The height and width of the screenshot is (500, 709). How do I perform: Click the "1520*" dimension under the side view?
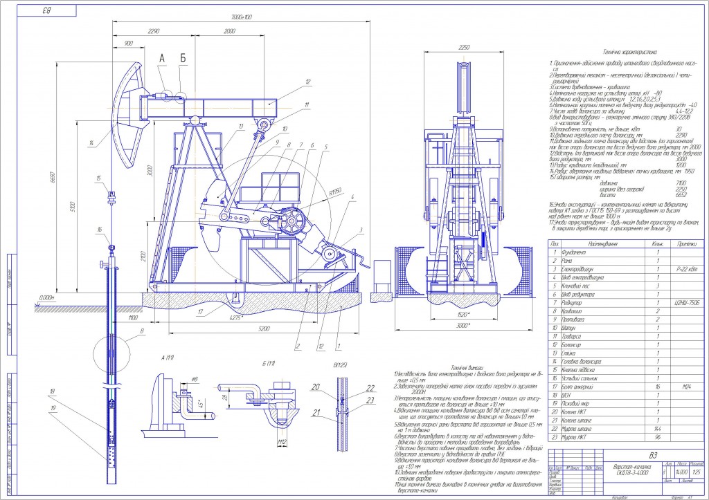(464, 315)
